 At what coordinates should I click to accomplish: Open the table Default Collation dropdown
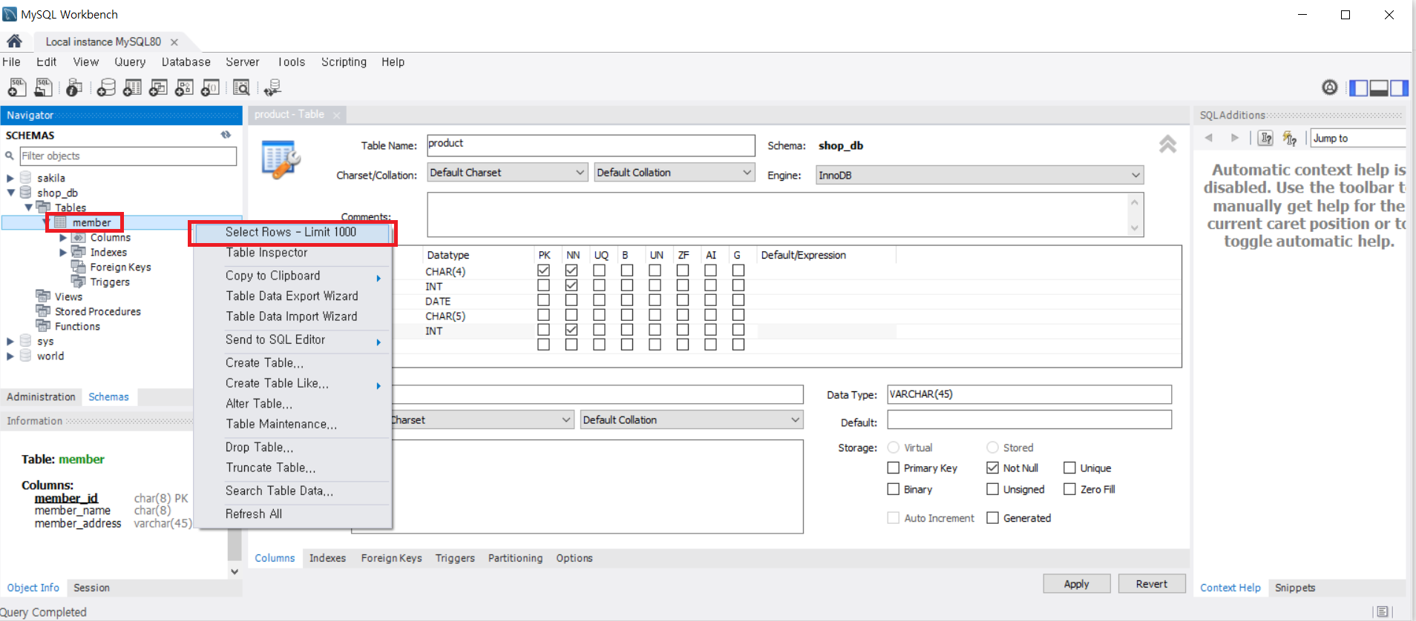coord(675,173)
